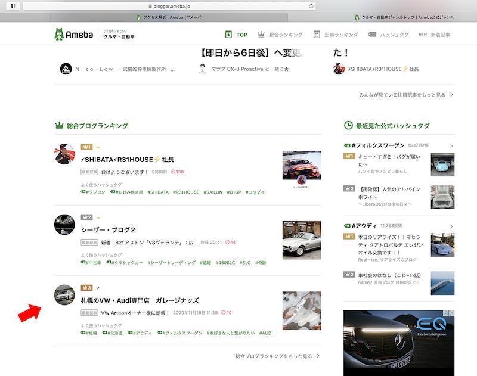Click the reload icon in address bar
This screenshot has height=376, width=477.
[x=311, y=6]
